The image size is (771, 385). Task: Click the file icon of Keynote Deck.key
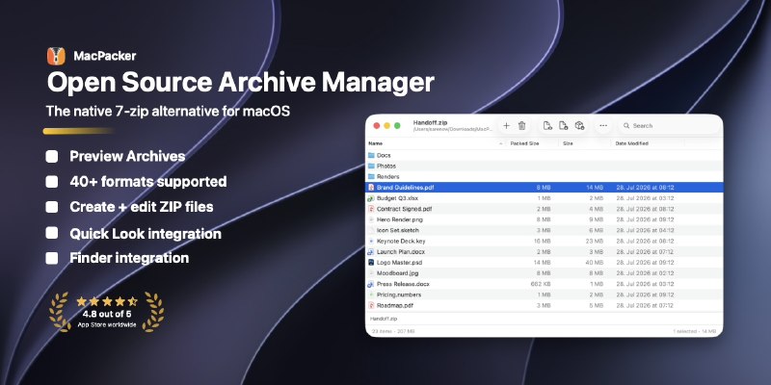click(x=371, y=242)
